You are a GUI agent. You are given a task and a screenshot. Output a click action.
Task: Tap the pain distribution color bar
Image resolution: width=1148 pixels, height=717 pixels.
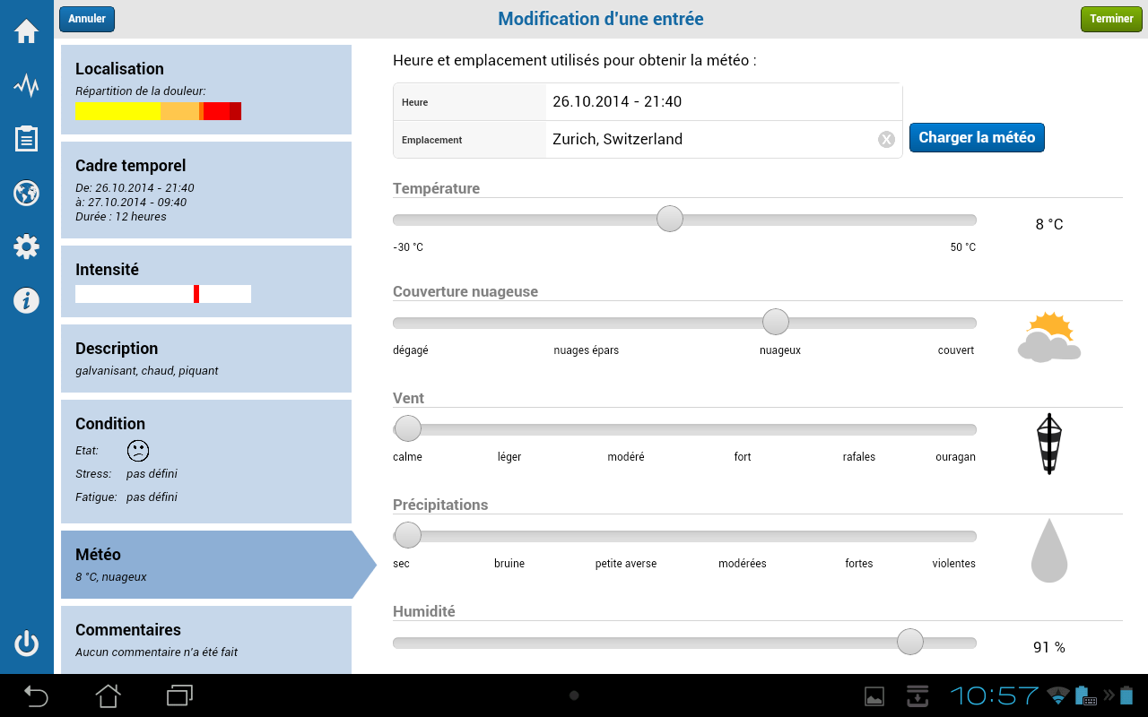(159, 111)
